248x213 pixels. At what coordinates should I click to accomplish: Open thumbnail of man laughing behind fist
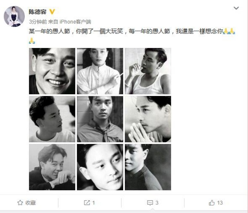point(52,167)
